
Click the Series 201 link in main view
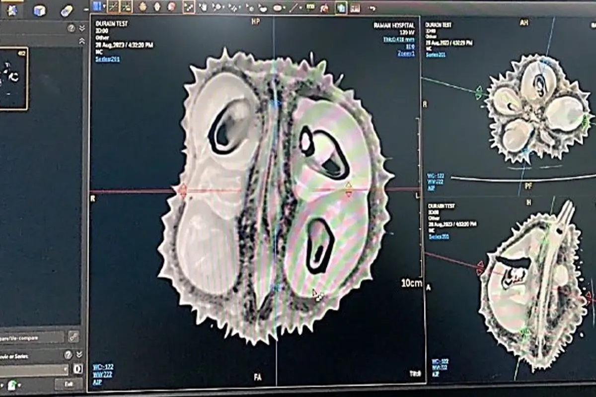107,59
